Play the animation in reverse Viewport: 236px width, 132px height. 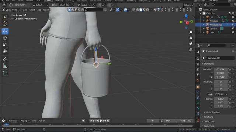(x=98, y=121)
